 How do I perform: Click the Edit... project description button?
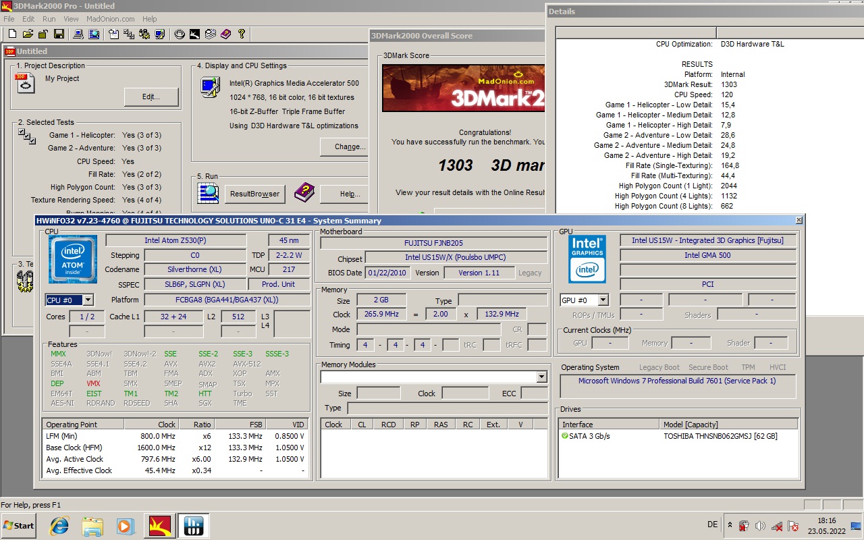coord(151,97)
